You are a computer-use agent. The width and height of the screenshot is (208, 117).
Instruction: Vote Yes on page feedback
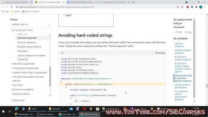[x=178, y=32]
